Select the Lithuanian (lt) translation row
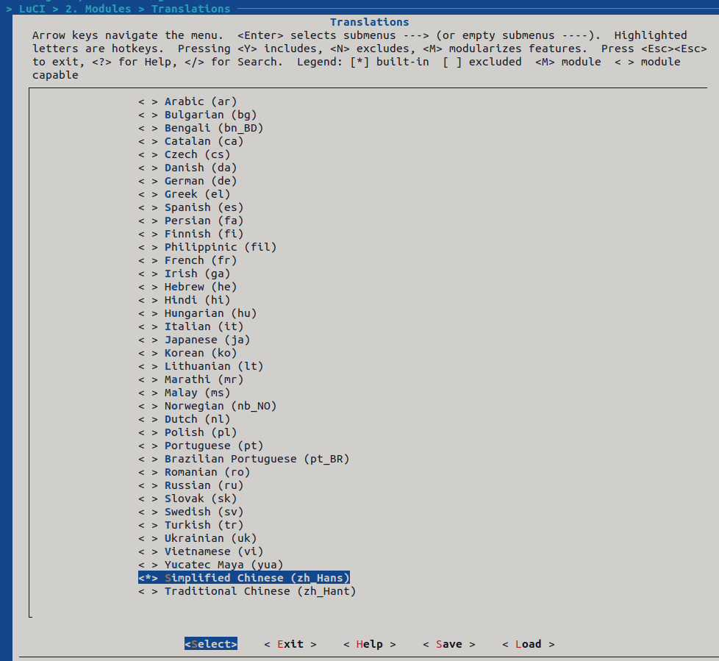Image resolution: width=719 pixels, height=661 pixels. pos(201,366)
